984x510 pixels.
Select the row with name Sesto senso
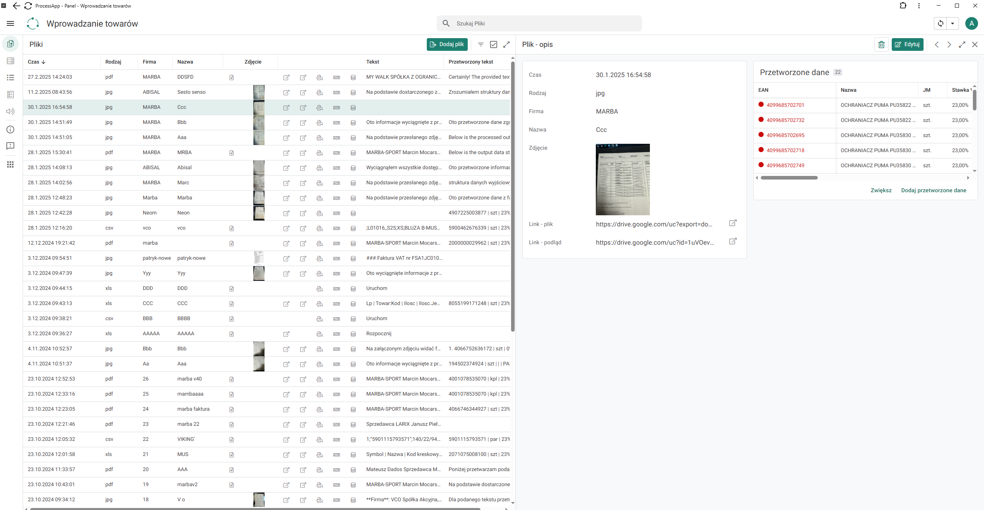[266, 92]
